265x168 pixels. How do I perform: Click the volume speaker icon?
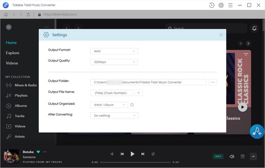click(232, 157)
